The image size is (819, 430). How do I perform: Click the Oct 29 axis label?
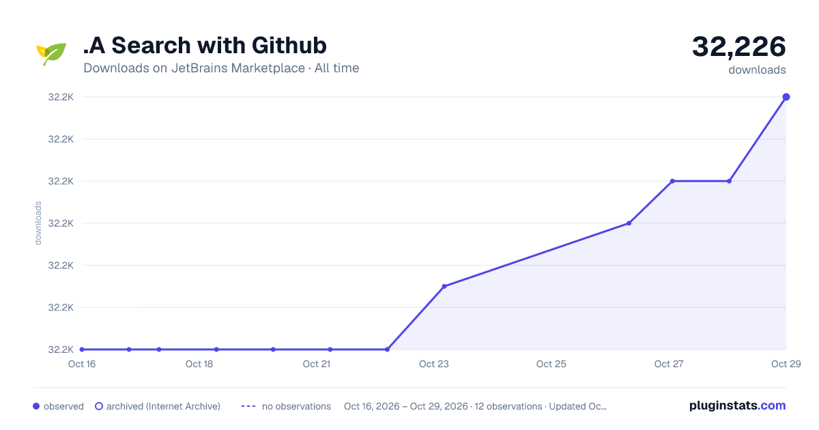coord(785,364)
